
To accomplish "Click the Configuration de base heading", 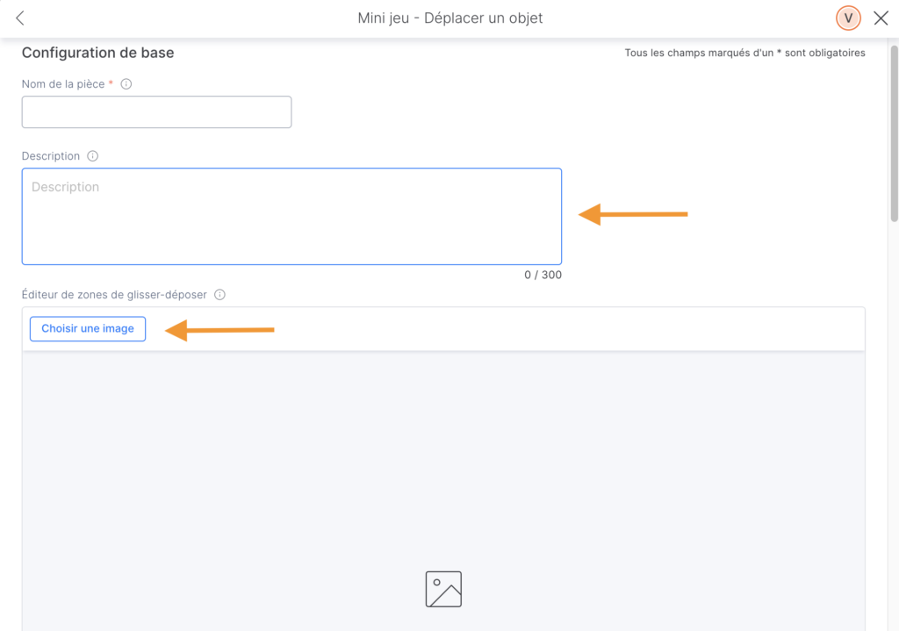I will click(97, 53).
